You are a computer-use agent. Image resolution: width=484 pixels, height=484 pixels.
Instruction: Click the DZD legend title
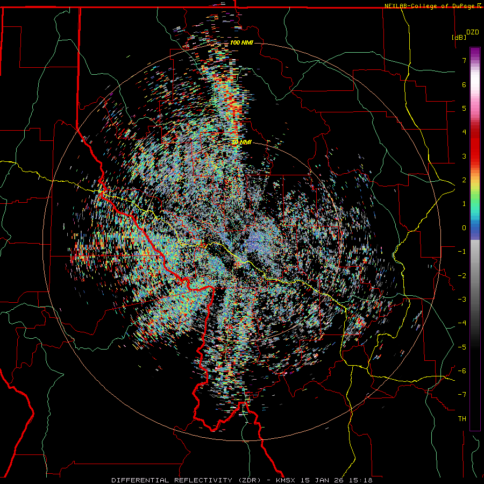point(473,32)
